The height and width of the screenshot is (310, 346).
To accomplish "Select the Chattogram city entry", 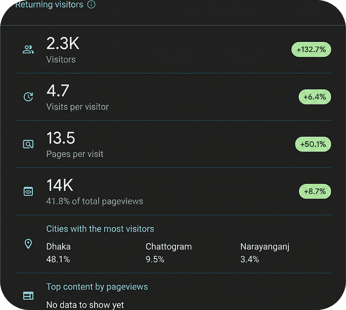I will coord(168,253).
